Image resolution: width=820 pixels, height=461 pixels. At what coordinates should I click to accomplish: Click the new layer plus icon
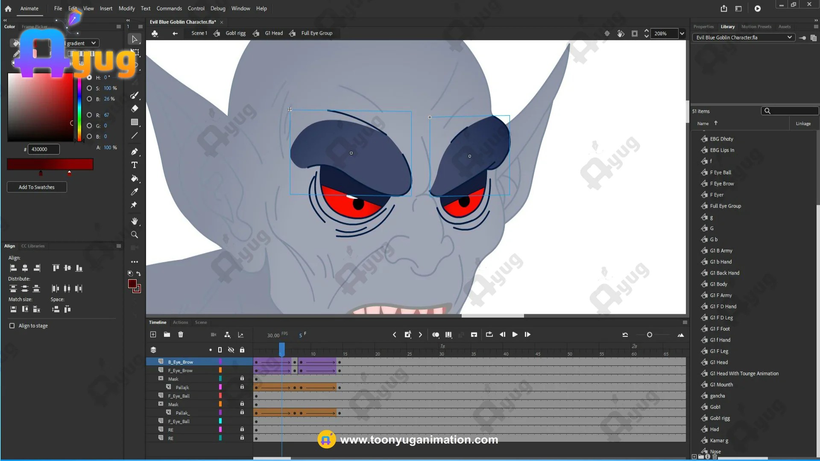click(x=153, y=335)
